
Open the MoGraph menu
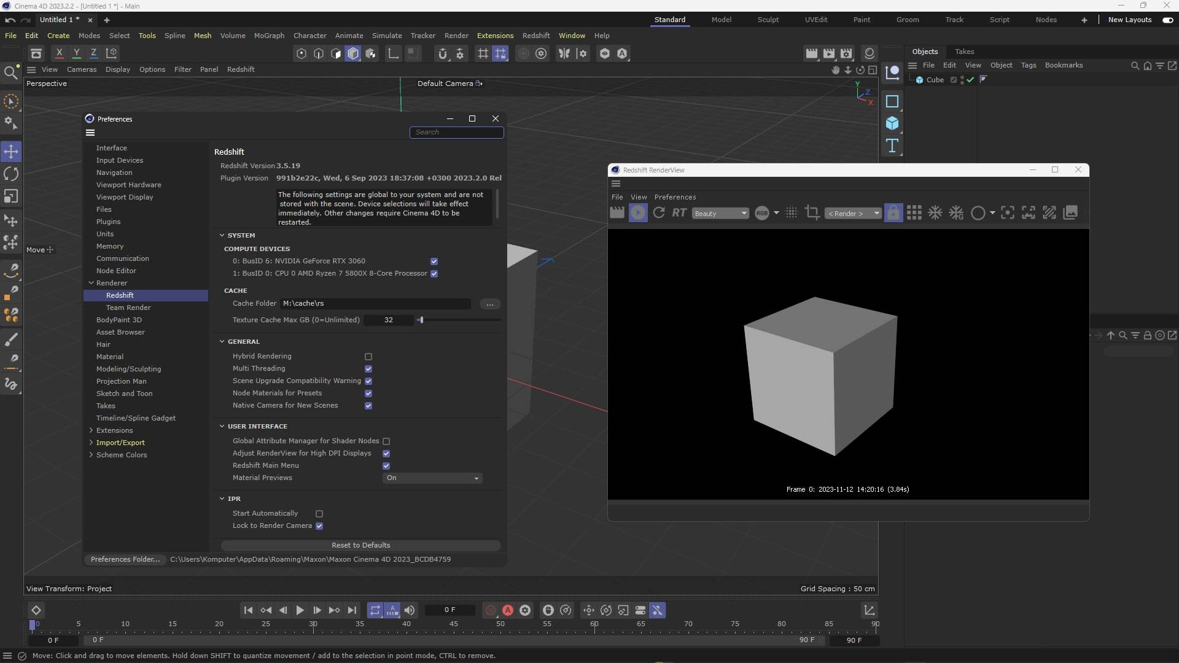point(269,36)
